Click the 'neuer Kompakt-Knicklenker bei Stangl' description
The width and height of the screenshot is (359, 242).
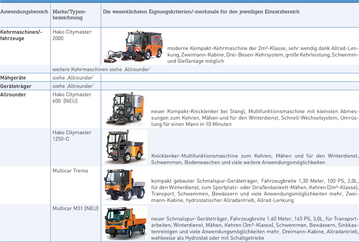tap(254, 118)
